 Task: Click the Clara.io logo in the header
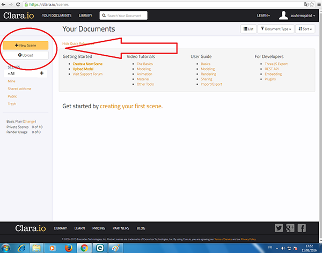click(18, 16)
